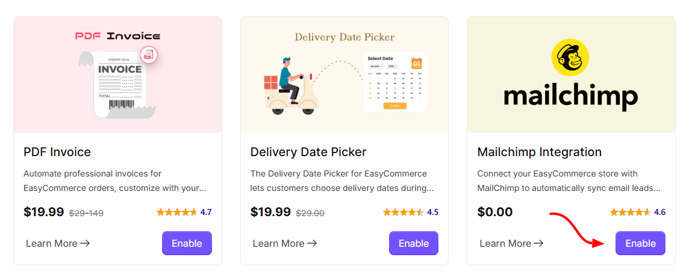Click the Delivery Date Picker banner image
692x278 pixels.
[344, 75]
